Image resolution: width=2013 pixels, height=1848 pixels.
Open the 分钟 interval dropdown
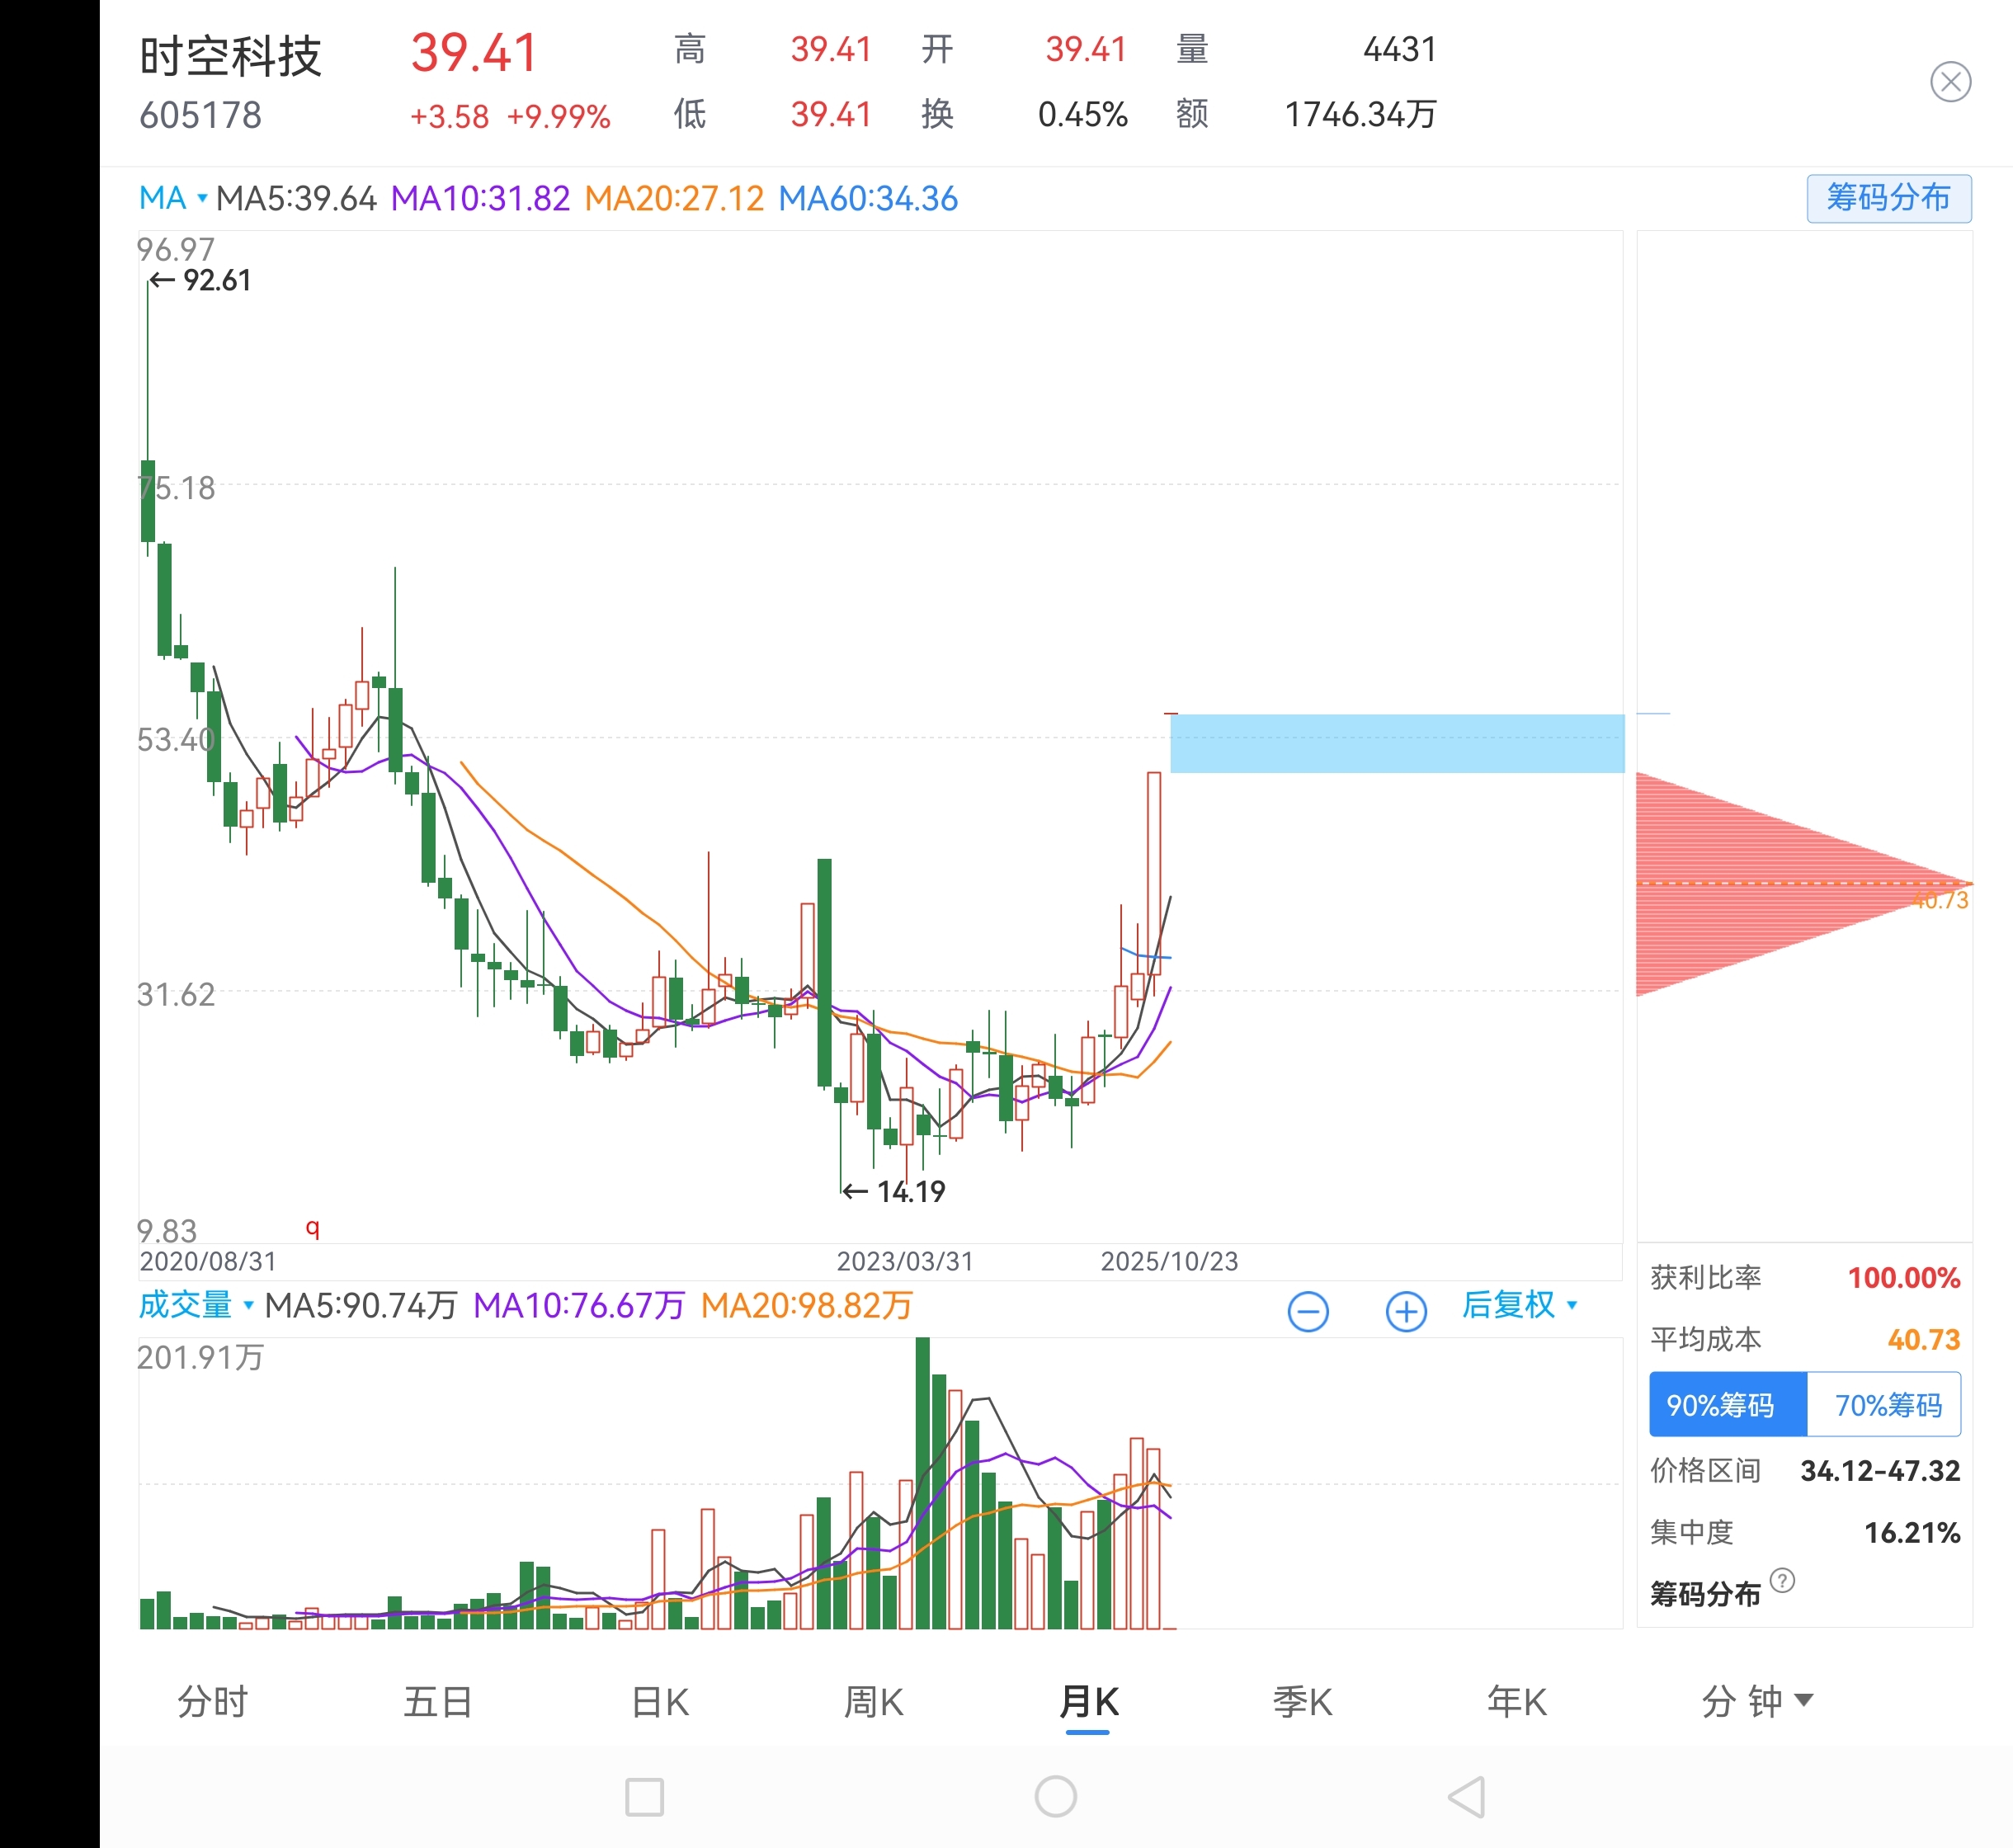click(1756, 1701)
